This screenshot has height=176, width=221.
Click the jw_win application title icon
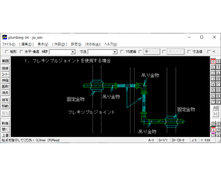[4, 37]
